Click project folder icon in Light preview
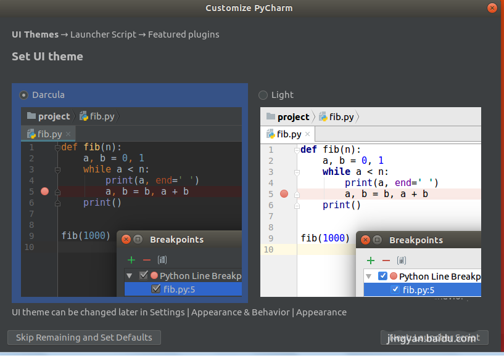The width and height of the screenshot is (504, 356). [270, 116]
